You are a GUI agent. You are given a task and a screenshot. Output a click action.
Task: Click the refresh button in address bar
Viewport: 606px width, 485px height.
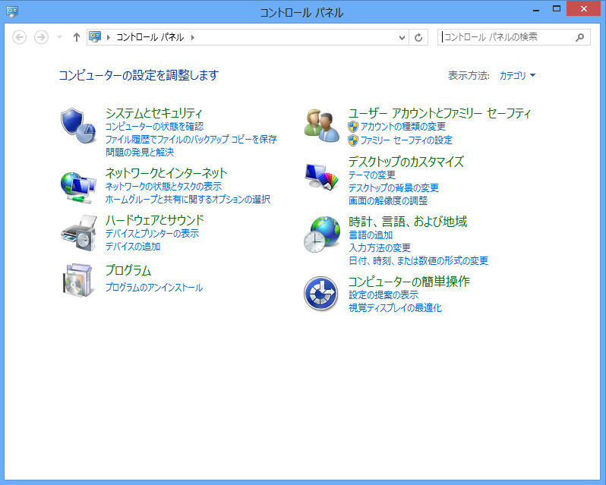coord(418,37)
